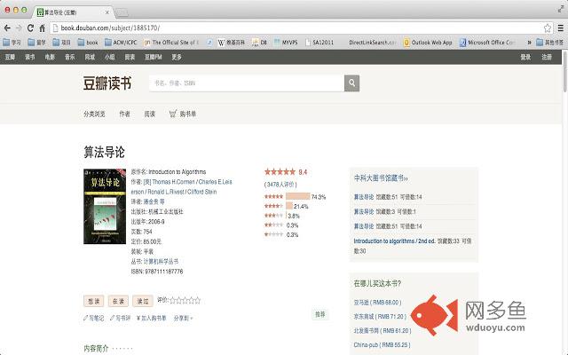Open the book bookmark folder

point(88,43)
